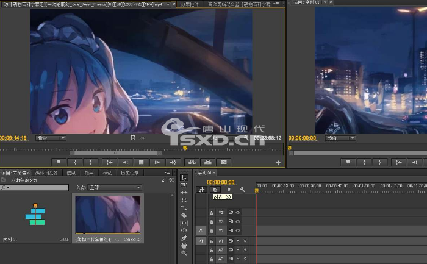Toggle V1 track output eye
427x264 pixels.
click(x=238, y=230)
